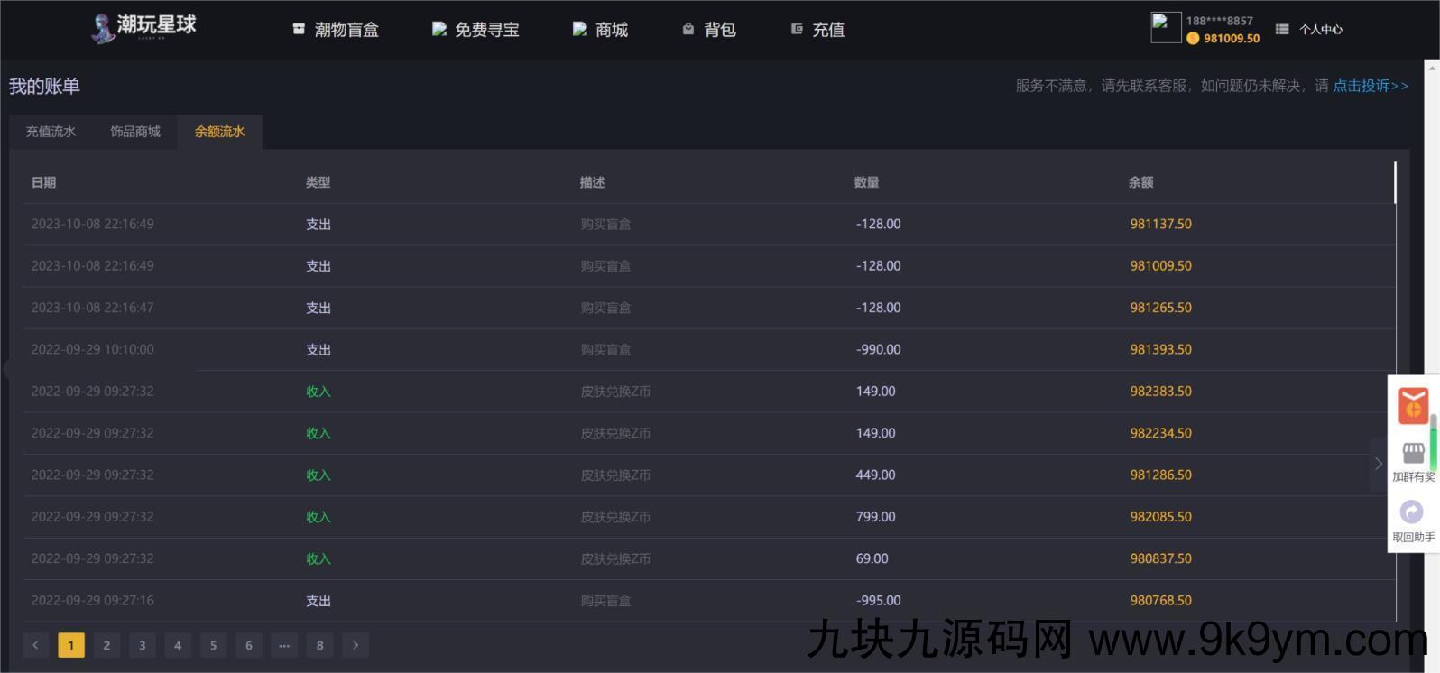Go to page 6
Viewport: 1440px width, 673px height.
249,645
